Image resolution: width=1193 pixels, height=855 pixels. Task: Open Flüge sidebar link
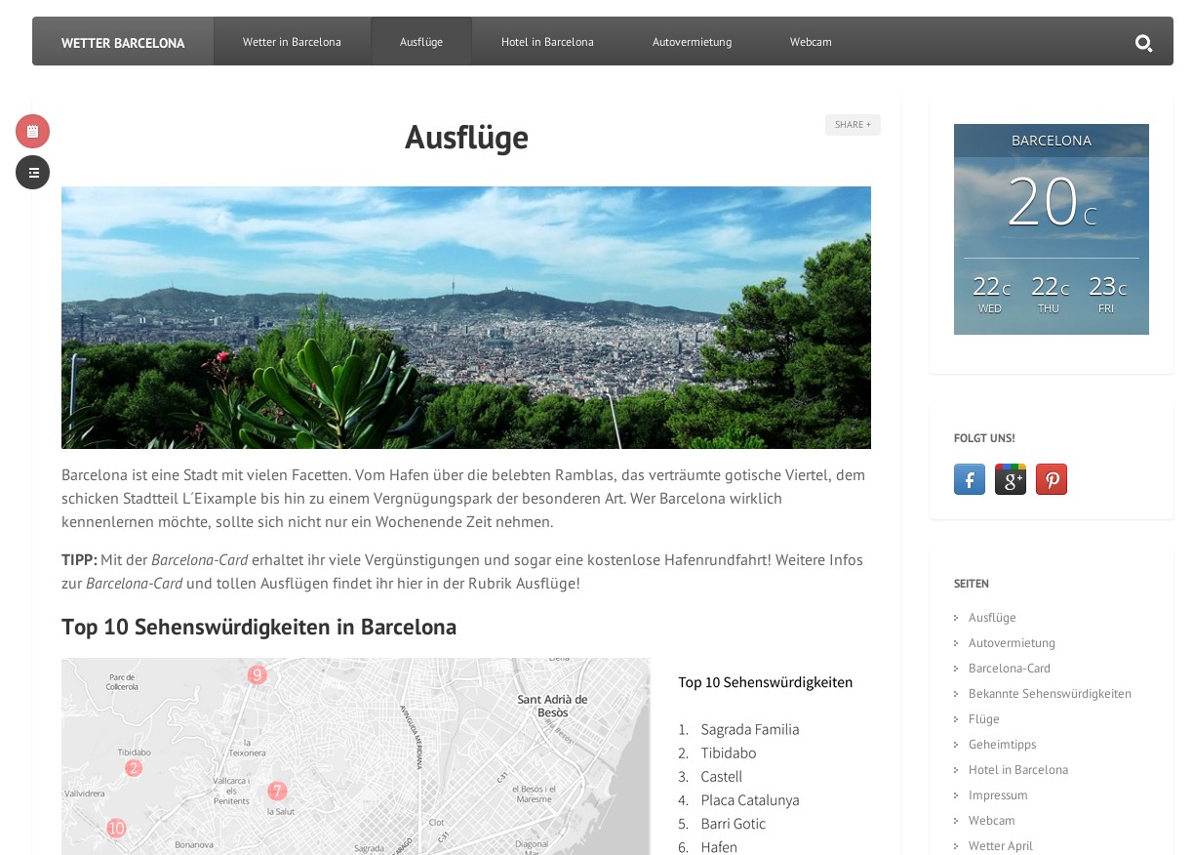[984, 719]
